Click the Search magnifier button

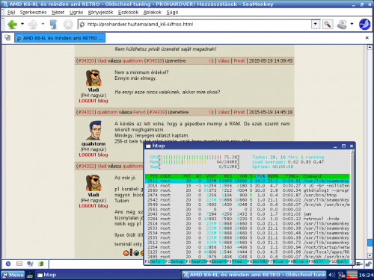pos(328,25)
